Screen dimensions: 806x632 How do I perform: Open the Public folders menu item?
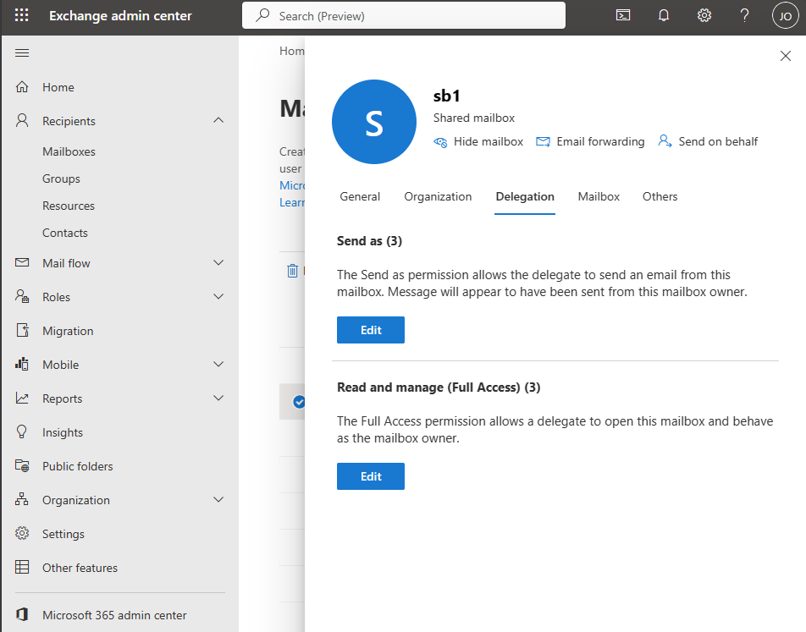point(78,466)
